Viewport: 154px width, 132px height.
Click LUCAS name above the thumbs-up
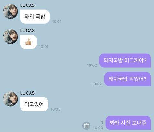pos(27,30)
